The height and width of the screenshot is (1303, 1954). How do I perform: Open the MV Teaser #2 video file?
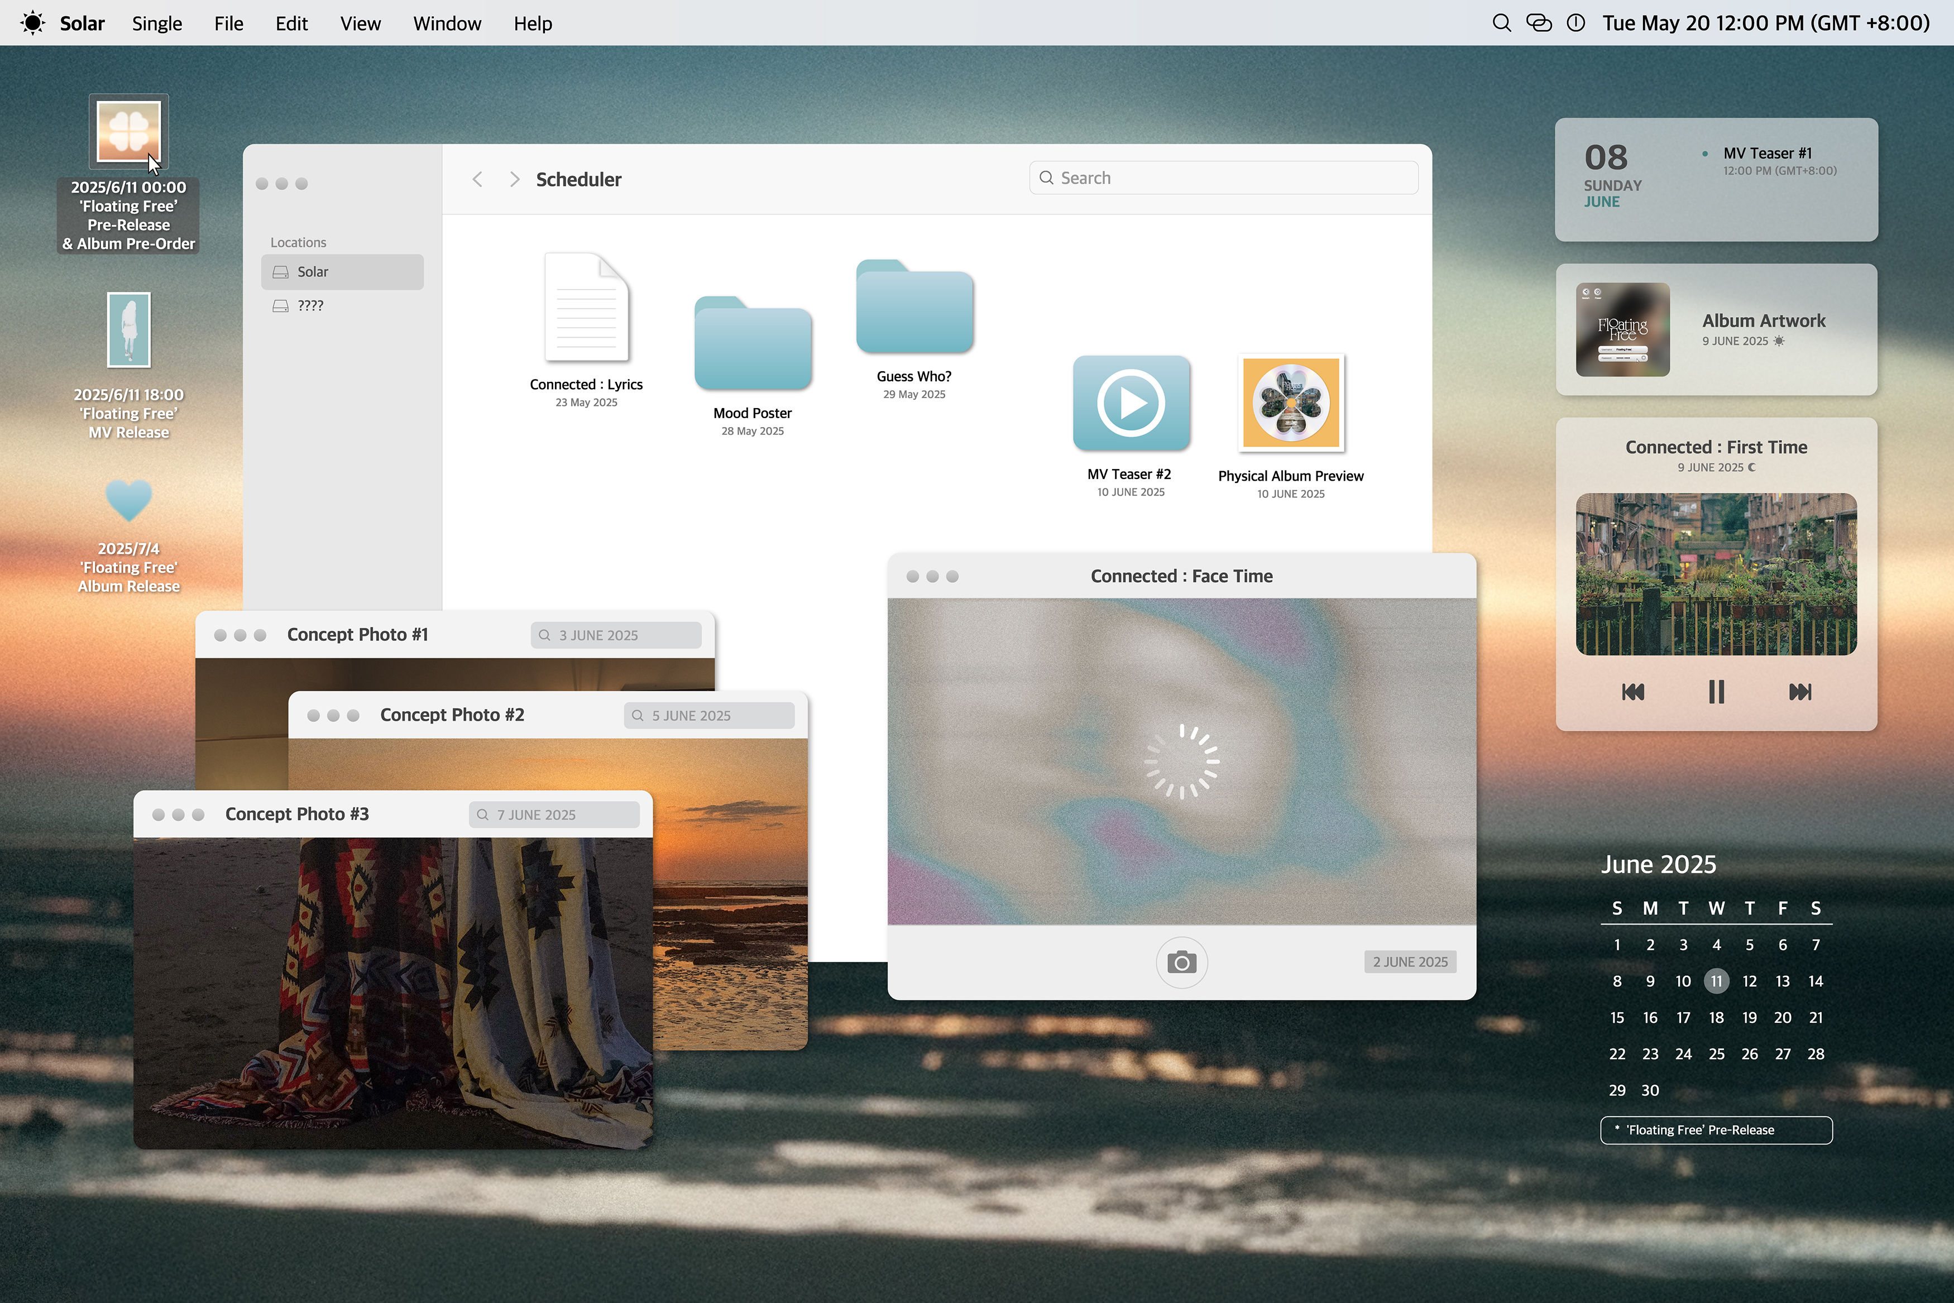1131,403
